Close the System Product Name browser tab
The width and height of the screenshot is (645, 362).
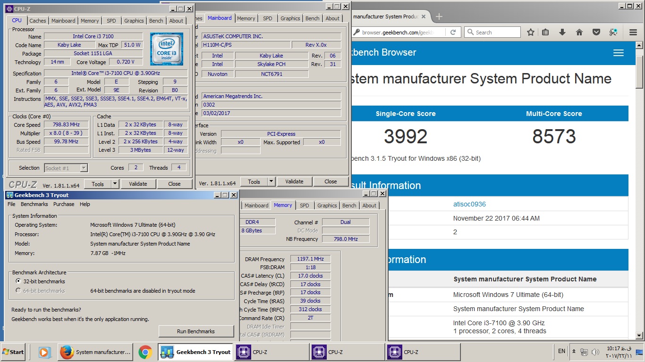click(x=423, y=16)
